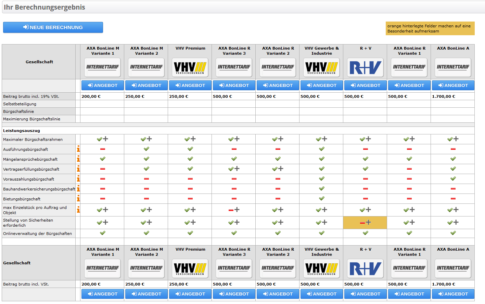Click bottom row label Beitrag brutto incl. VSt.
This screenshot has height=304, width=485.
pos(26,284)
